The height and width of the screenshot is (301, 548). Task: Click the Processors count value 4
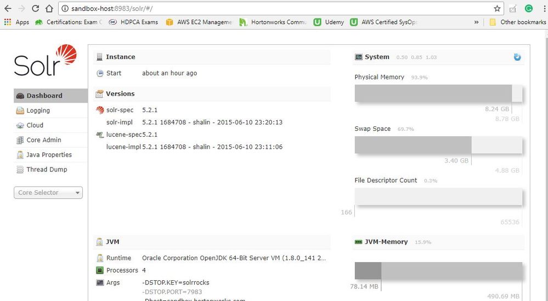[x=144, y=270]
